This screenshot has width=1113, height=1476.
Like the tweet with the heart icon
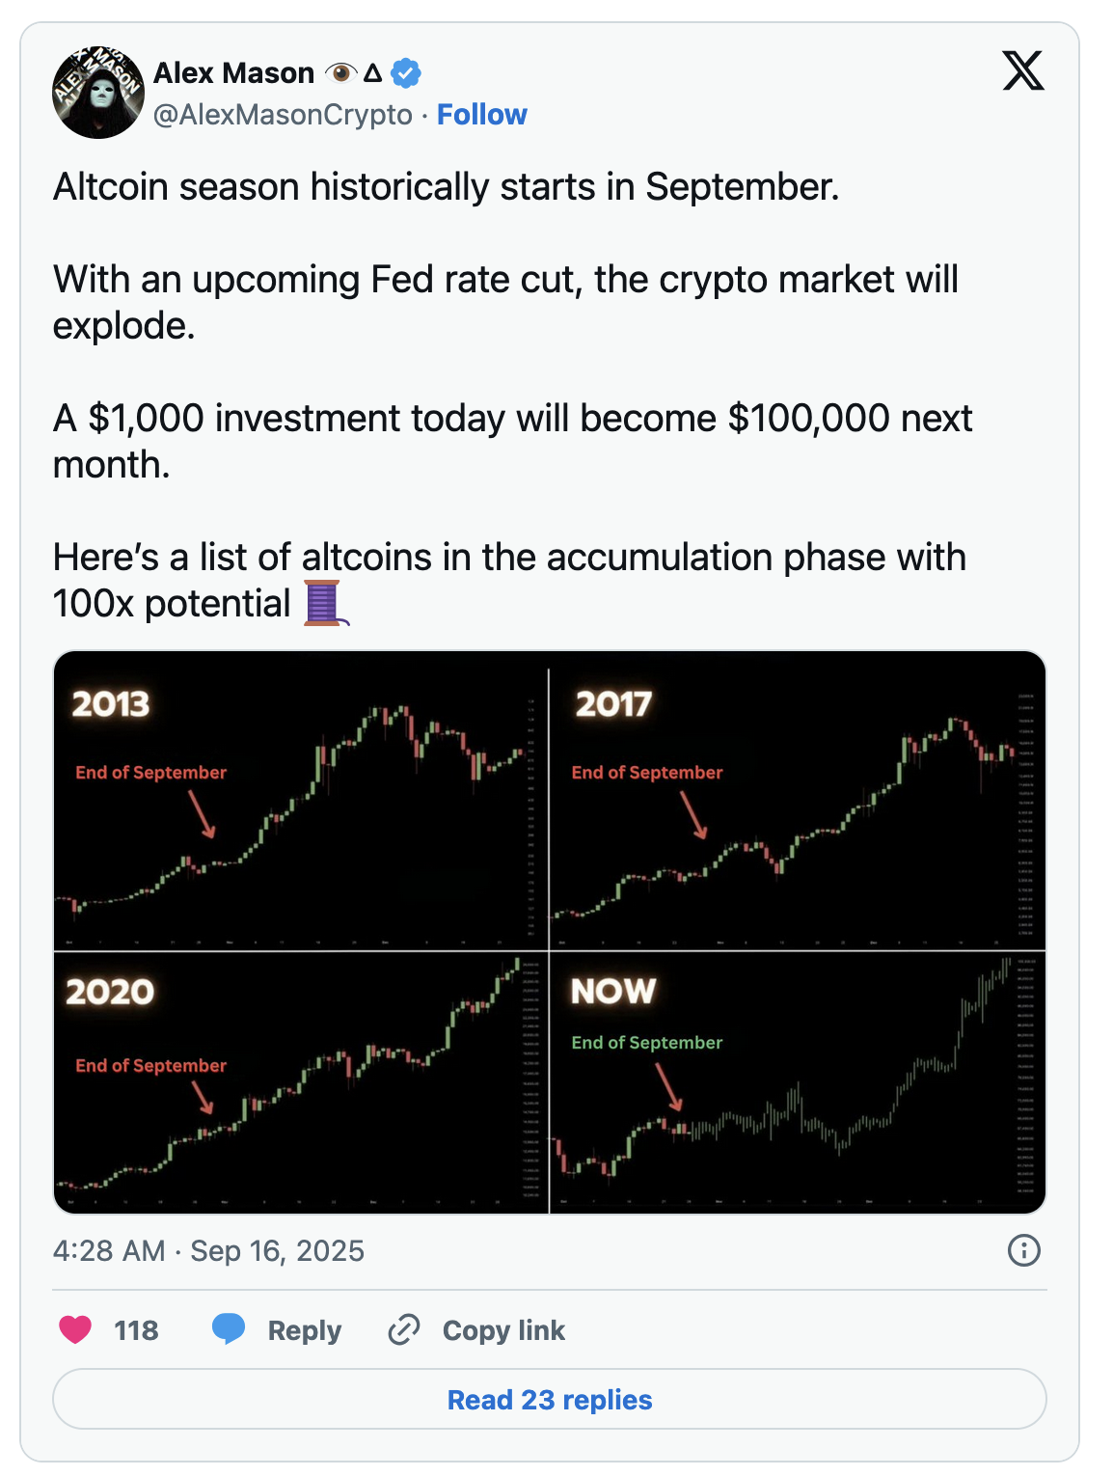[75, 1329]
